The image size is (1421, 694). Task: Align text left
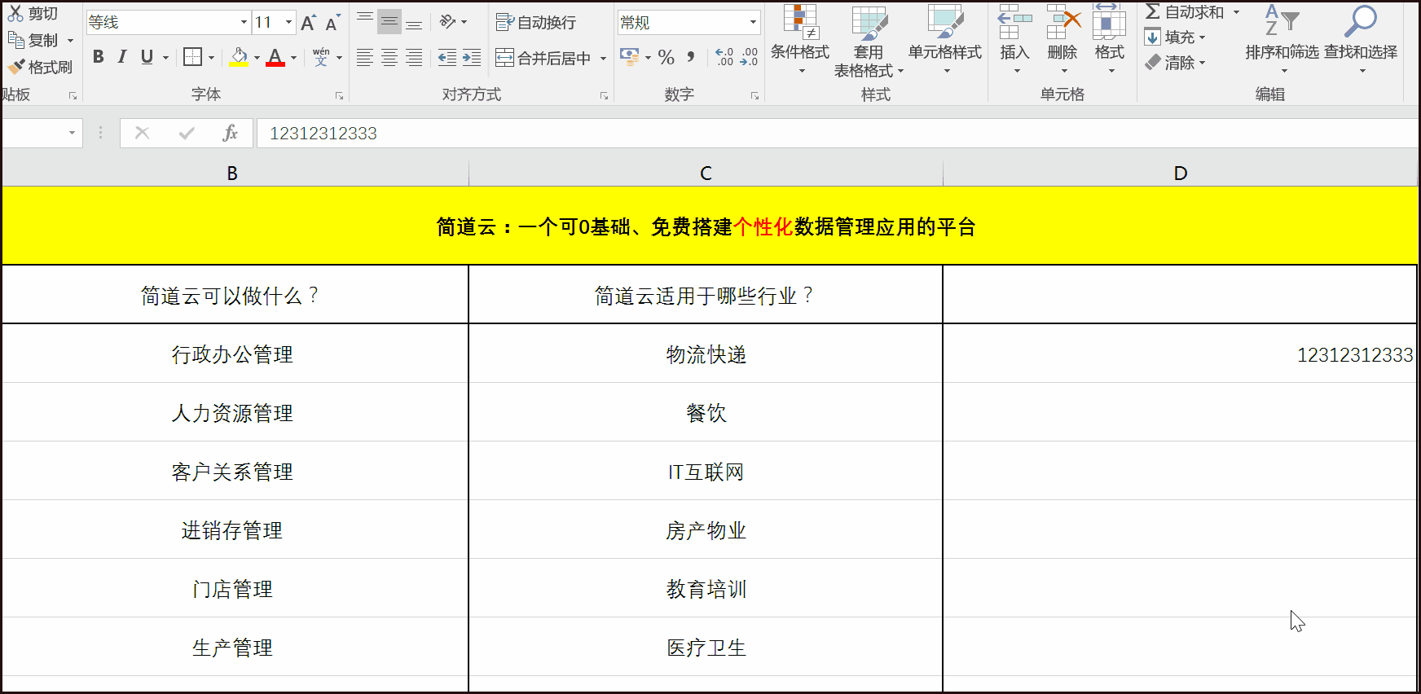pos(365,58)
